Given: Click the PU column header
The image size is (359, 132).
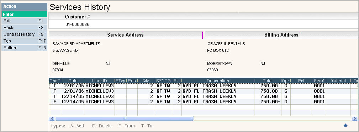Looking at the screenshot, I should pyautogui.click(x=176, y=81).
